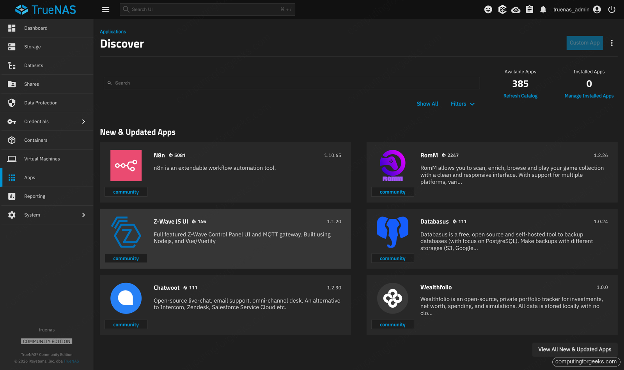Click the Wealthfolio app logo
The image size is (624, 370).
coord(393,298)
